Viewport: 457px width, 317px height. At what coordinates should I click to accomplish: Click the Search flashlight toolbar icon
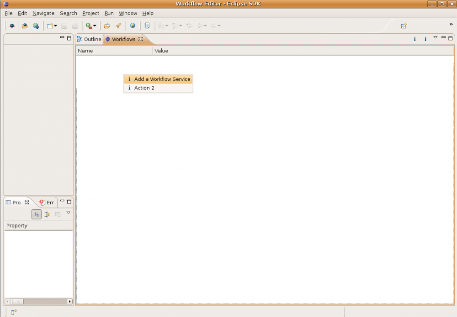point(118,26)
